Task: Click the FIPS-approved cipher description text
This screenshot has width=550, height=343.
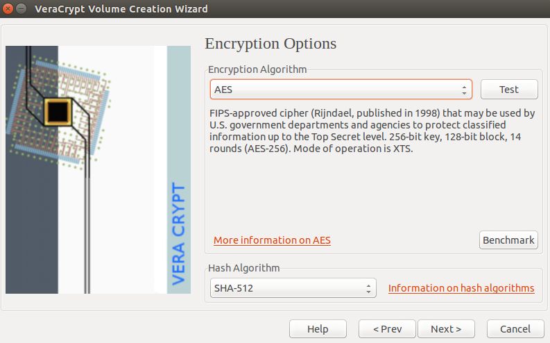Action: click(372, 131)
